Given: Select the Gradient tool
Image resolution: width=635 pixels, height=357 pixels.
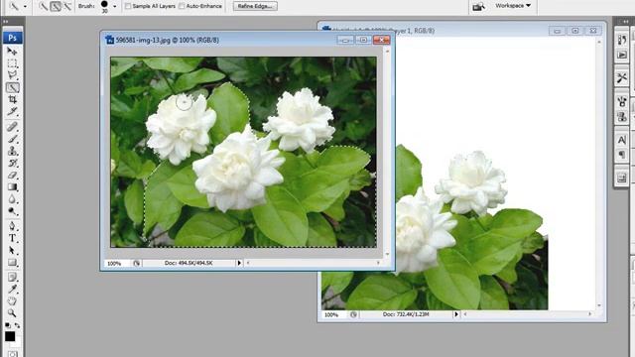Looking at the screenshot, I should click(x=12, y=187).
